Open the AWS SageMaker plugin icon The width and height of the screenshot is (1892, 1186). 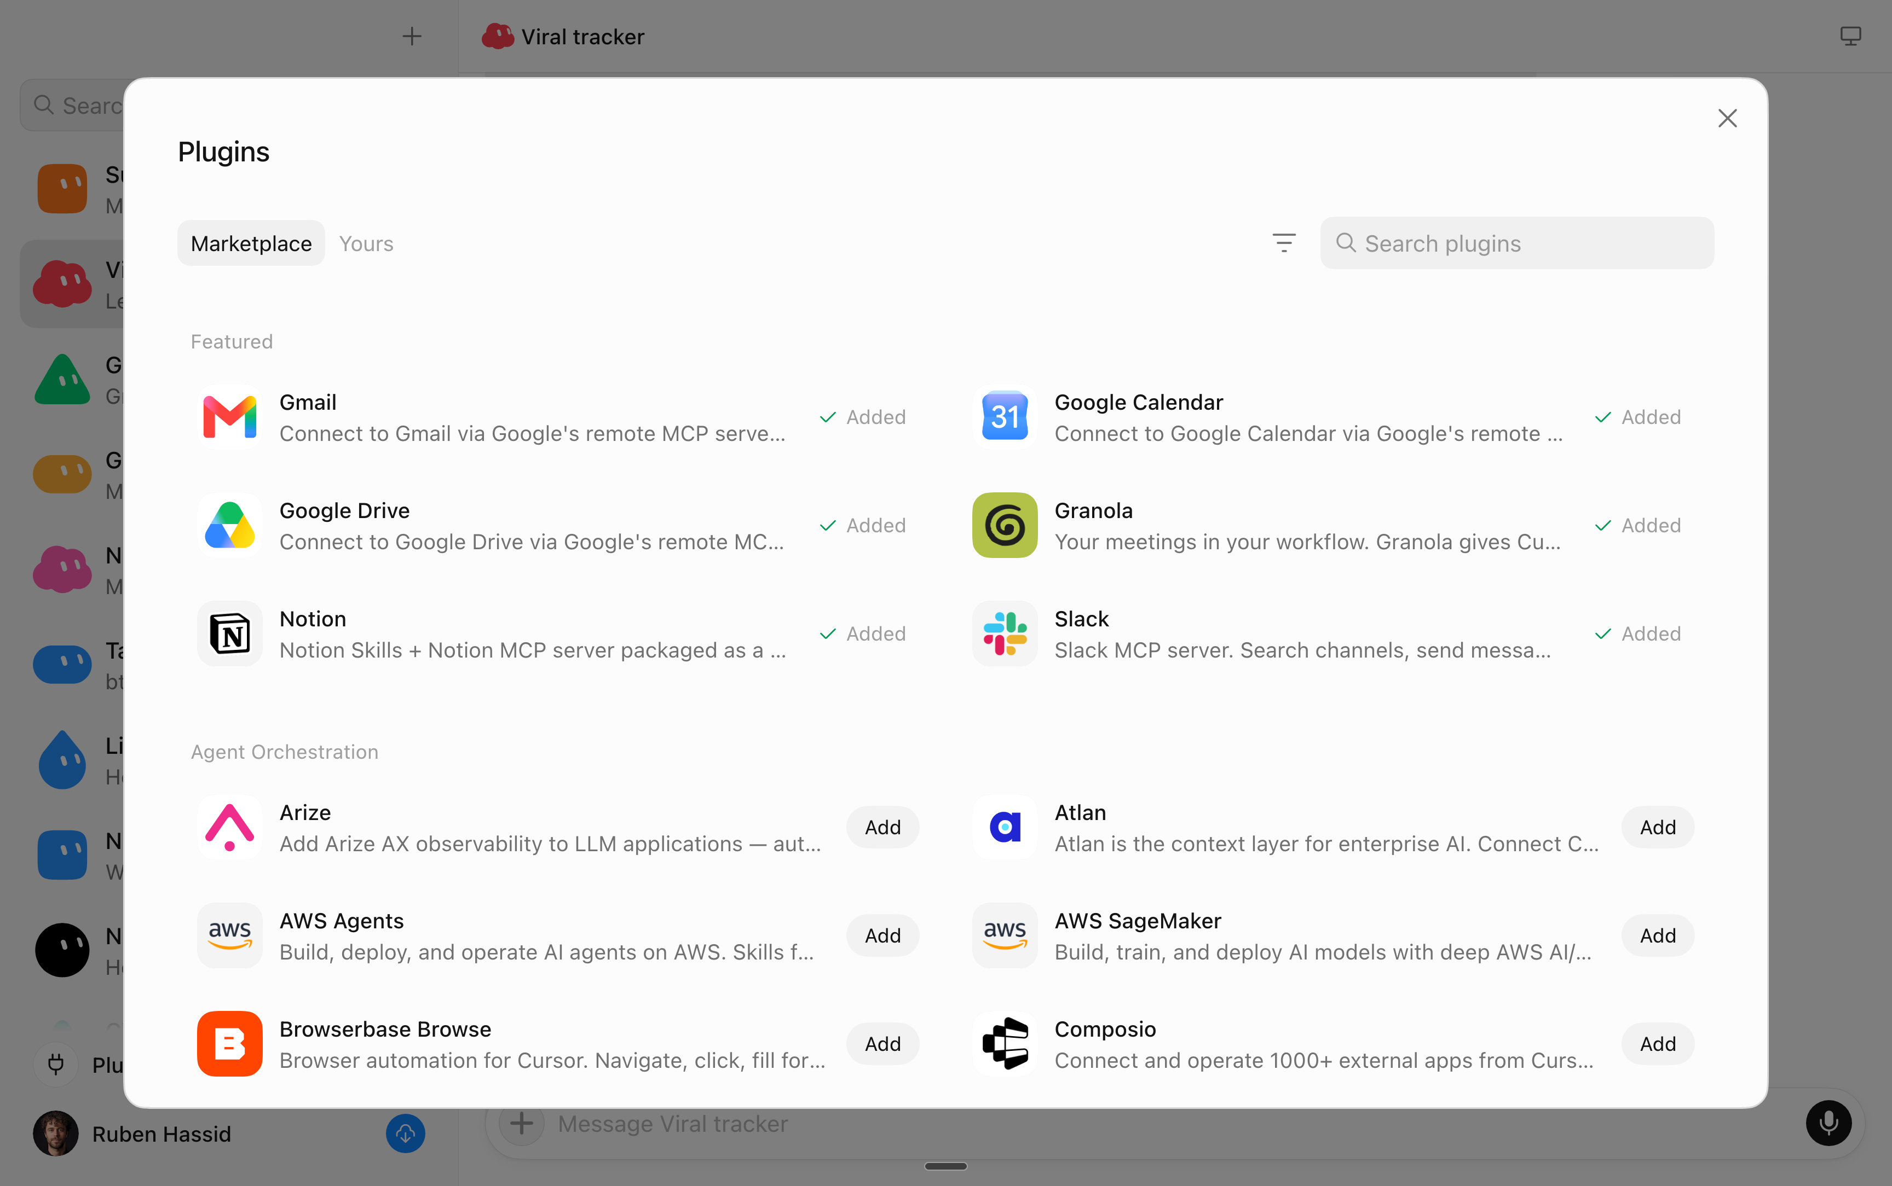pyautogui.click(x=1005, y=935)
